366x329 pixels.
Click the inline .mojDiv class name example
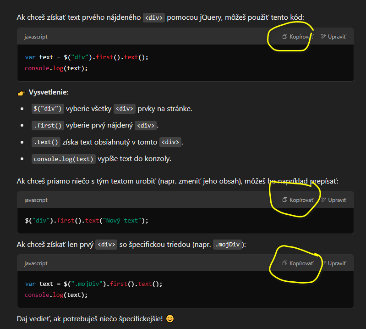point(228,245)
